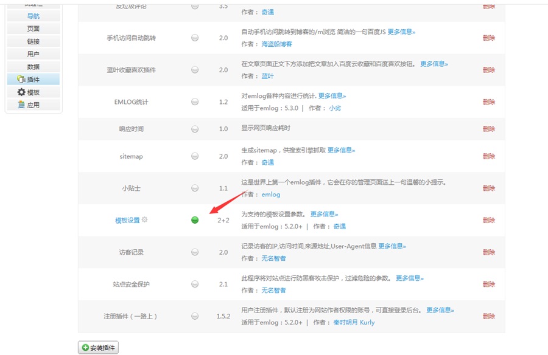Visit author 奇遇 link in 模板设置 row
548x355 pixels.
click(x=339, y=226)
